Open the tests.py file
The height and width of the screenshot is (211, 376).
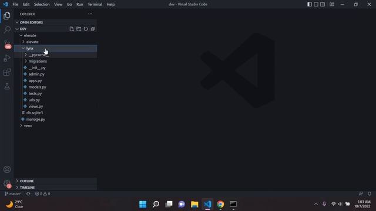[x=55, y=94]
